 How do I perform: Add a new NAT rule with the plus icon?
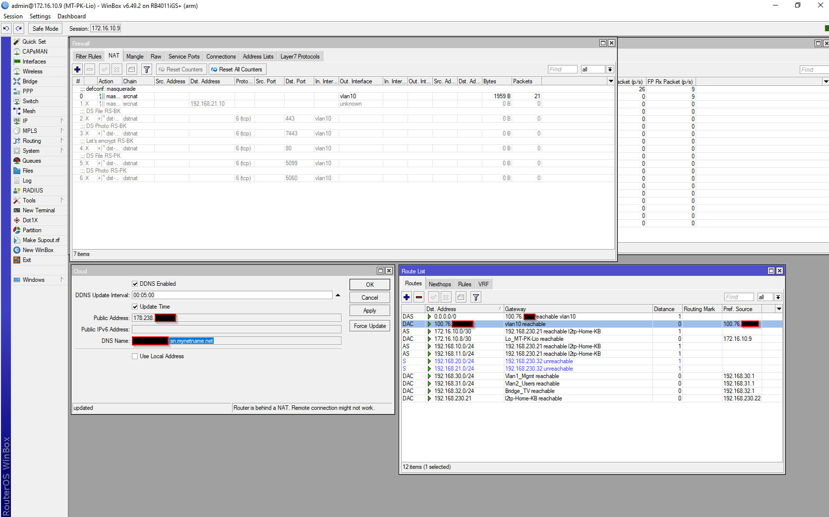[x=77, y=69]
